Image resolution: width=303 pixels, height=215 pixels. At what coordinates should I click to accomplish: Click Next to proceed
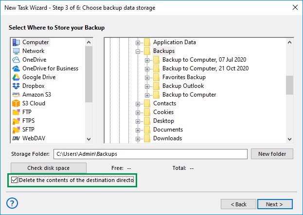[x=275, y=204]
